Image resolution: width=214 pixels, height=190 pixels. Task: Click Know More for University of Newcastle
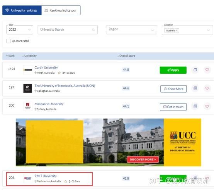(173, 89)
